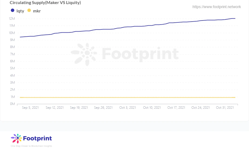Viewport: 249px width, 150px height.
Task: Click the Circulating Supply chart title
Action: click(x=45, y=3)
